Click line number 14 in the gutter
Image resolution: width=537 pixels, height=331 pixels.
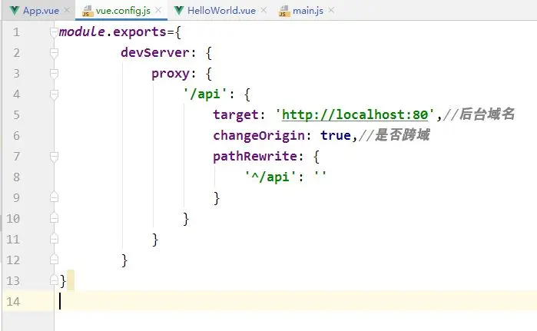pos(13,302)
